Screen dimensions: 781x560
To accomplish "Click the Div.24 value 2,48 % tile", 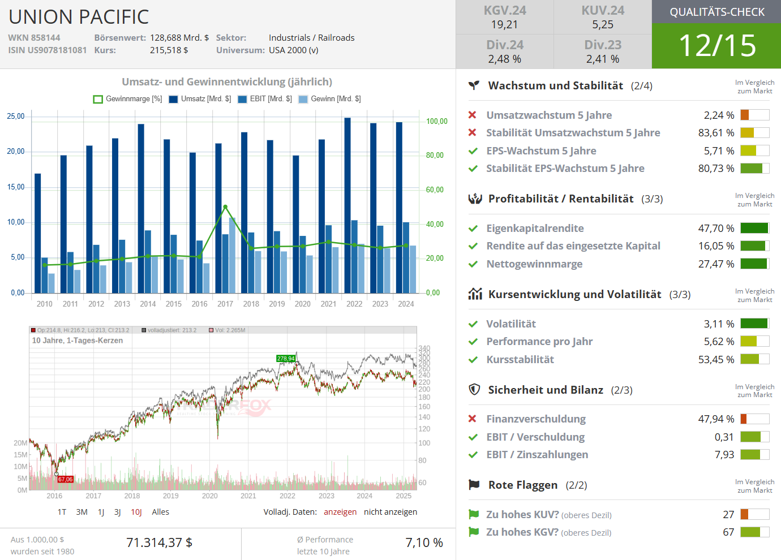I will pos(505,51).
